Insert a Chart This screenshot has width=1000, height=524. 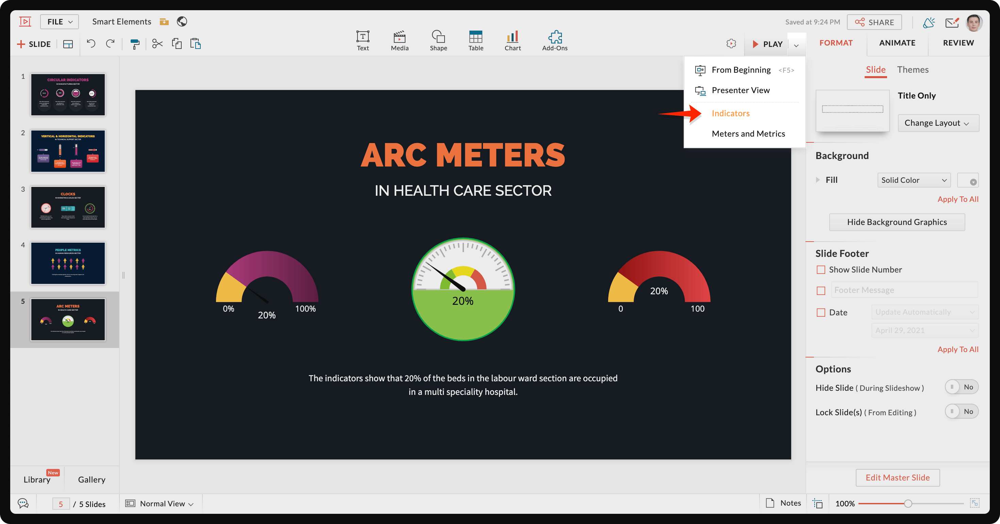pyautogui.click(x=513, y=40)
